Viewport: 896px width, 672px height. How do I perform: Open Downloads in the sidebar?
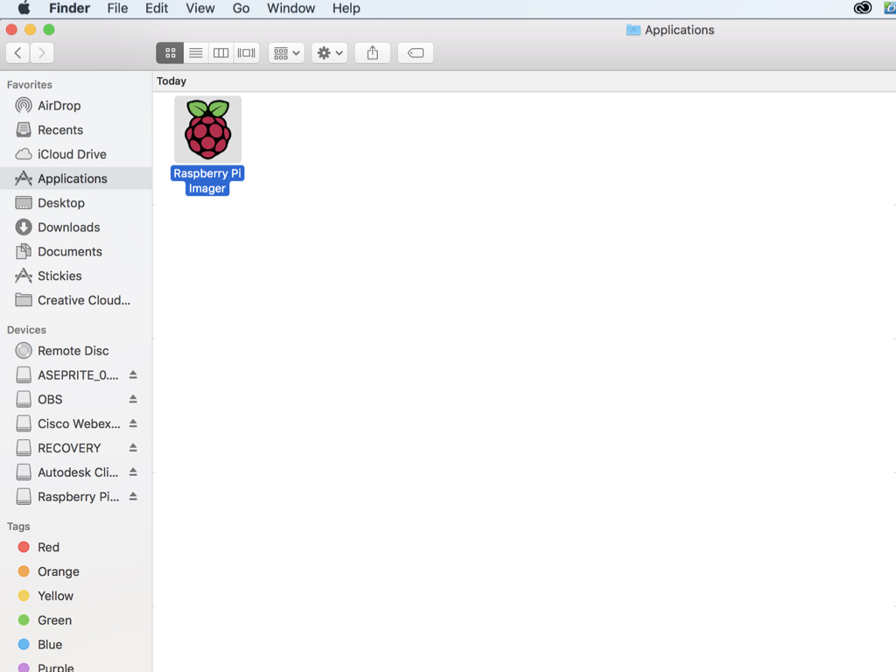[x=76, y=227]
